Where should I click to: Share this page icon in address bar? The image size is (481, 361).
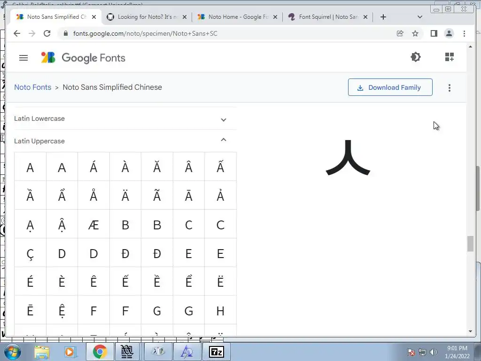pyautogui.click(x=400, y=33)
